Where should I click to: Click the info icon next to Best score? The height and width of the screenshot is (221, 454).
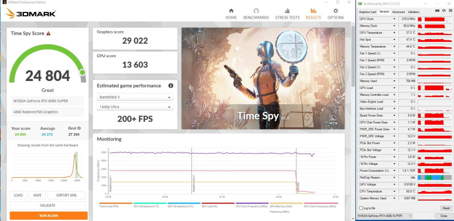[79, 128]
